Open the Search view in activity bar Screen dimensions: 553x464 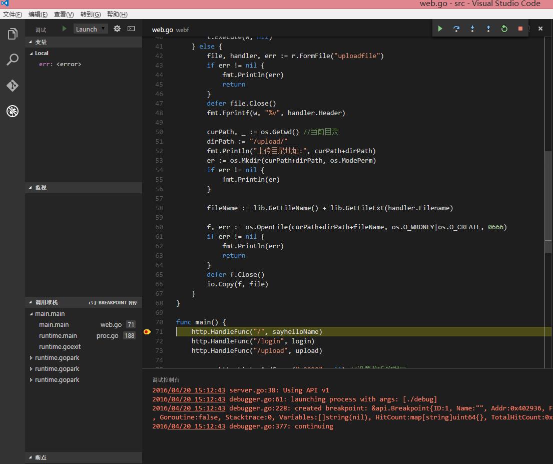(13, 59)
